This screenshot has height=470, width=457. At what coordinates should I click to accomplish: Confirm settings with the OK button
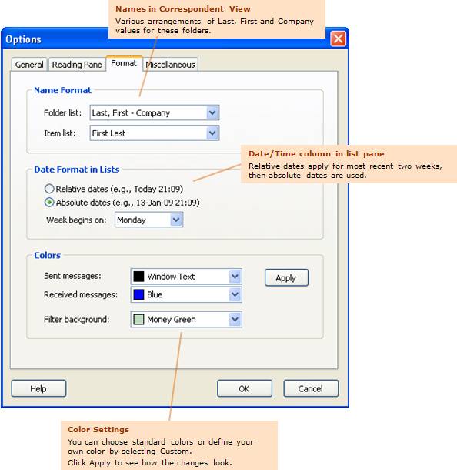pos(244,389)
